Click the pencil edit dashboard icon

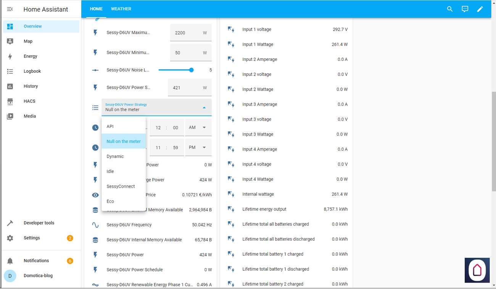pos(480,9)
